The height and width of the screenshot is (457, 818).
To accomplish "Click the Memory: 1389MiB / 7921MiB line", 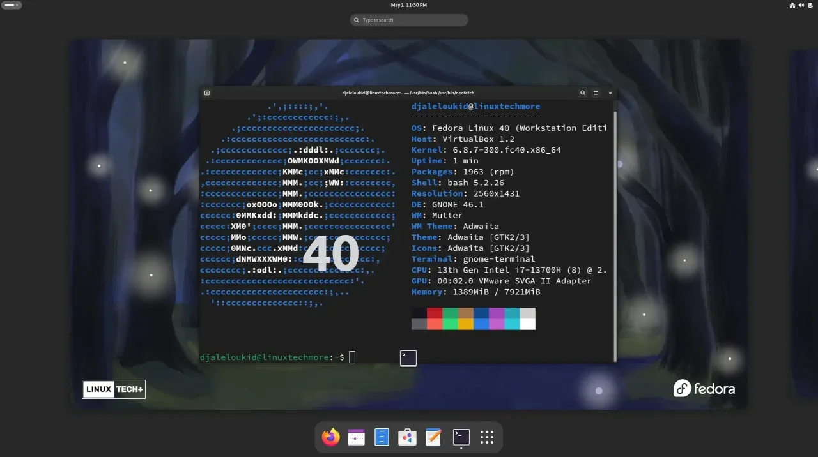I will pos(475,292).
